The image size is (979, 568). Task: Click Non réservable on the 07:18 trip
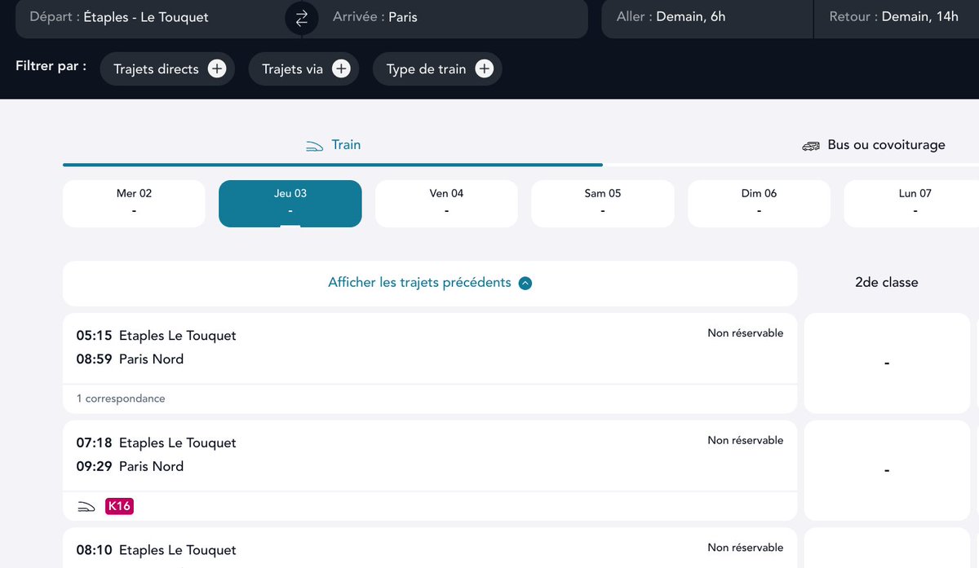[746, 441]
